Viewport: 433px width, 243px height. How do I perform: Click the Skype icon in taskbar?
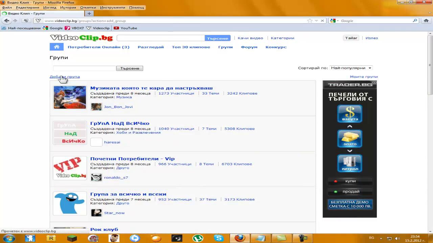coord(219,238)
